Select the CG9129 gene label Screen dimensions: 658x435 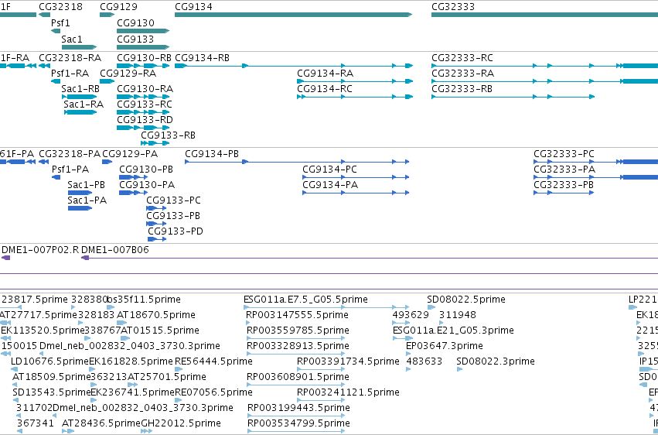pyautogui.click(x=118, y=7)
